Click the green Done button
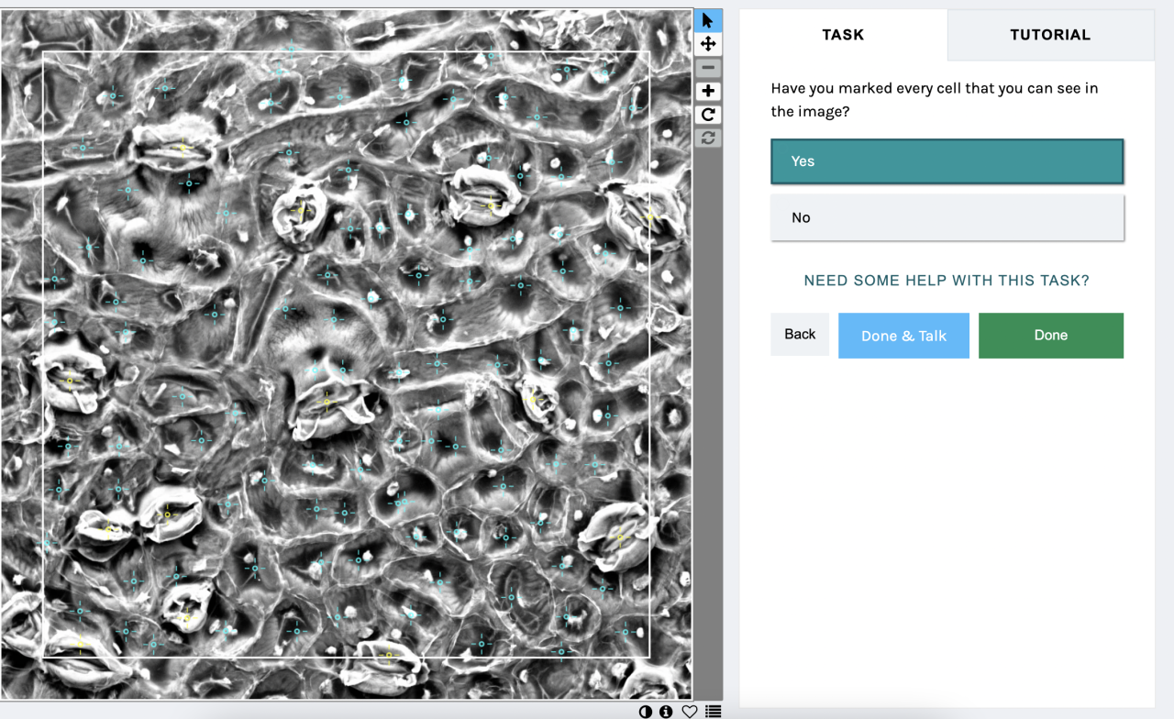1174x719 pixels. [1051, 336]
